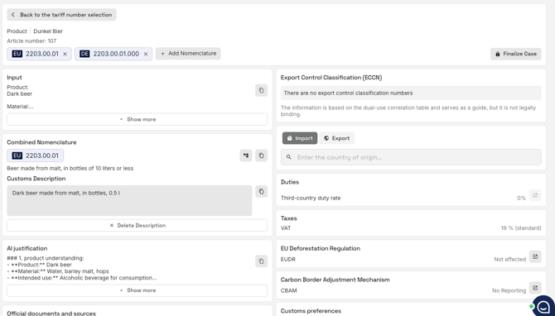Open the nomenclature tree hierarchy icon
The height and width of the screenshot is (316, 555).
(x=246, y=156)
